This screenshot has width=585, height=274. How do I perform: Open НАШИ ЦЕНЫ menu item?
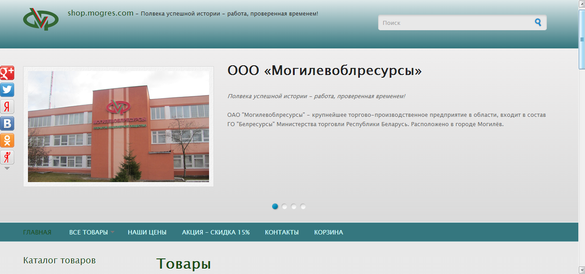147,232
